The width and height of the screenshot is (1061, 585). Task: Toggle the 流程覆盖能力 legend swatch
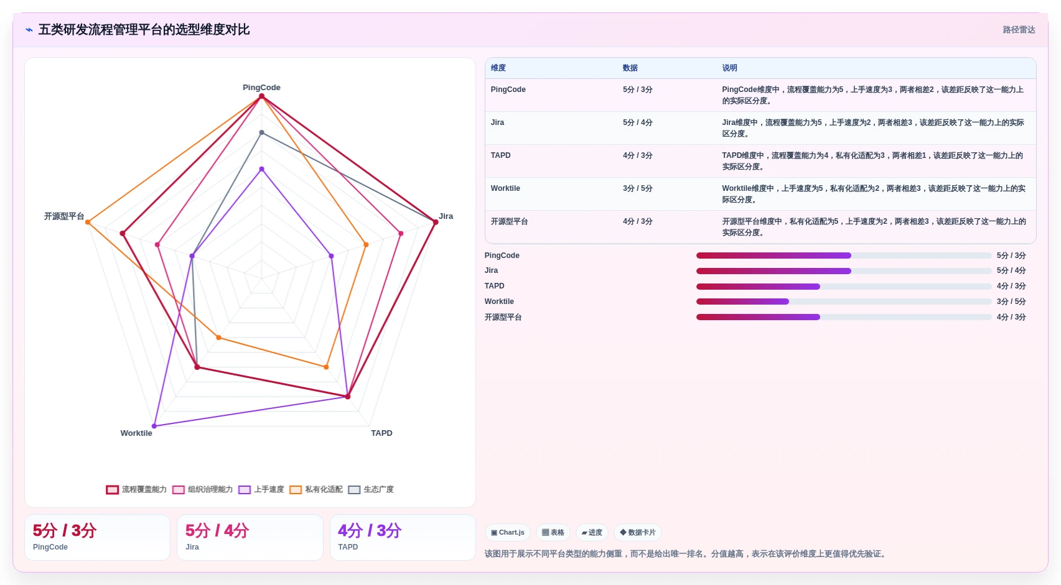[112, 490]
